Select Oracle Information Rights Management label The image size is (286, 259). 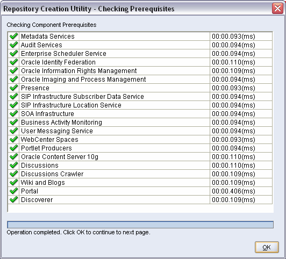tap(79, 71)
